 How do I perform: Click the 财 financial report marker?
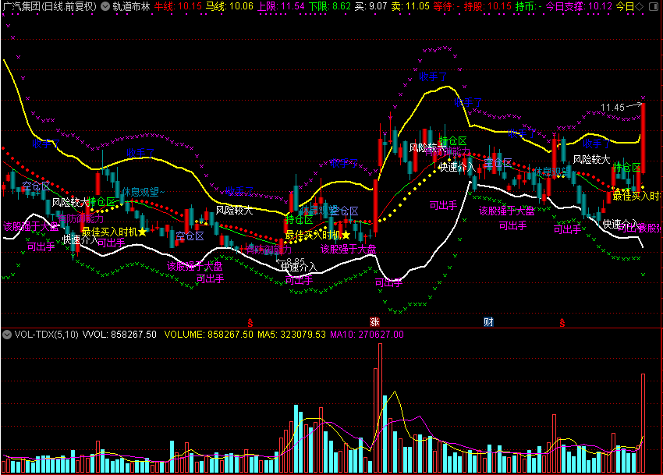488,322
